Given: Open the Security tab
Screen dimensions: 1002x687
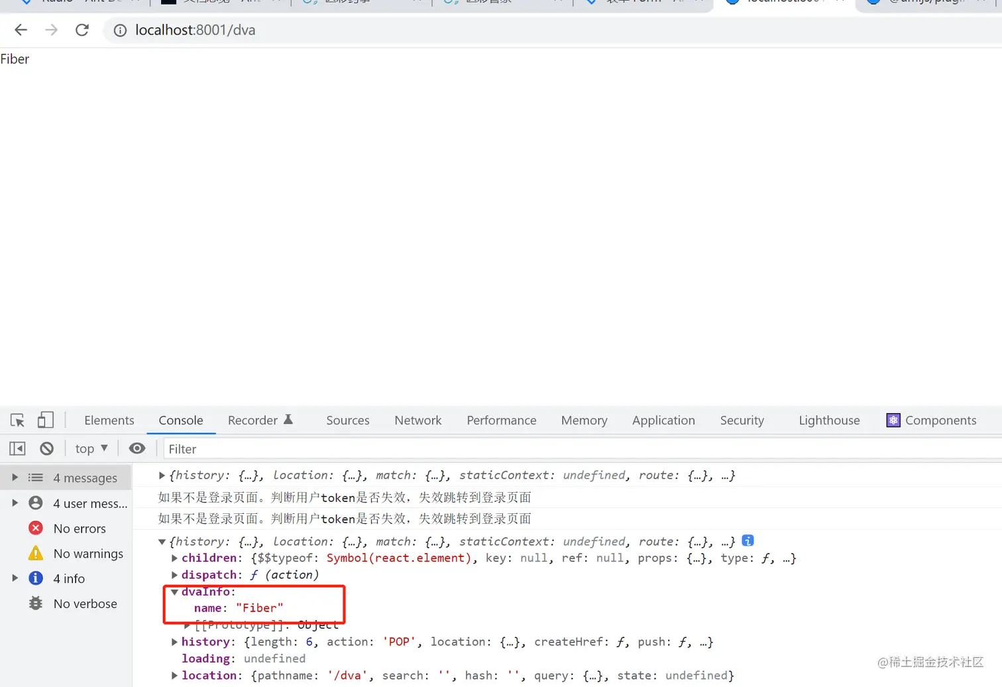Looking at the screenshot, I should coord(742,420).
